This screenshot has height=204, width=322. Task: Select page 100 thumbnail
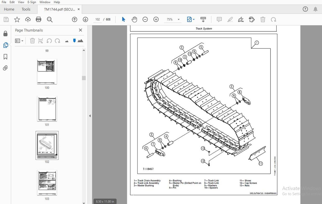coord(47,72)
